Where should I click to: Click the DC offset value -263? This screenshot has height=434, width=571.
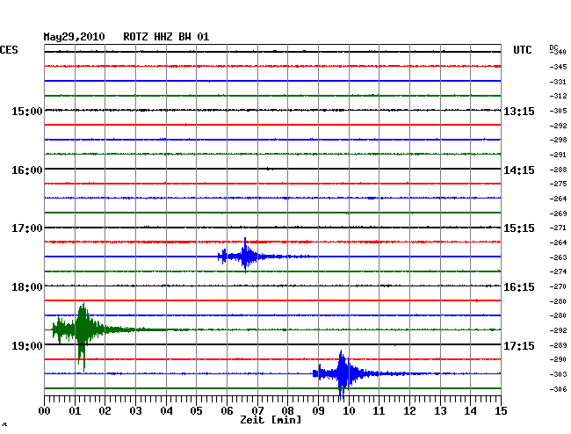558,257
